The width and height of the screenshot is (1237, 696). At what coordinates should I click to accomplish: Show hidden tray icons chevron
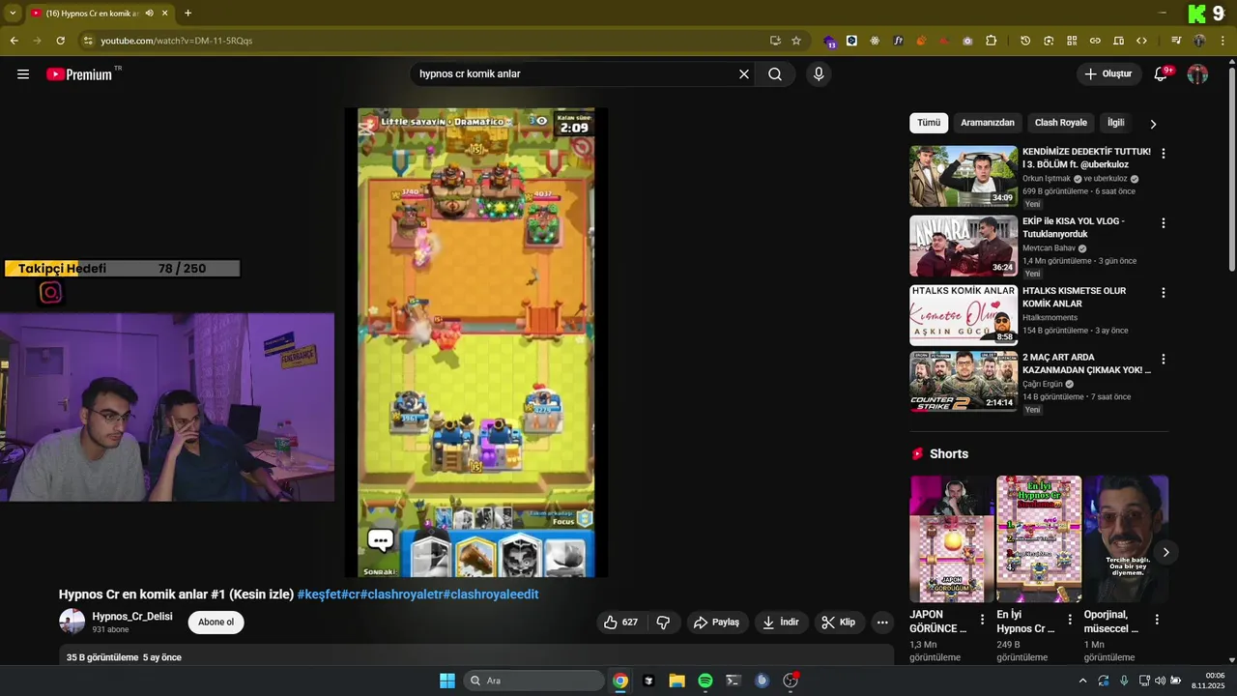click(1082, 681)
